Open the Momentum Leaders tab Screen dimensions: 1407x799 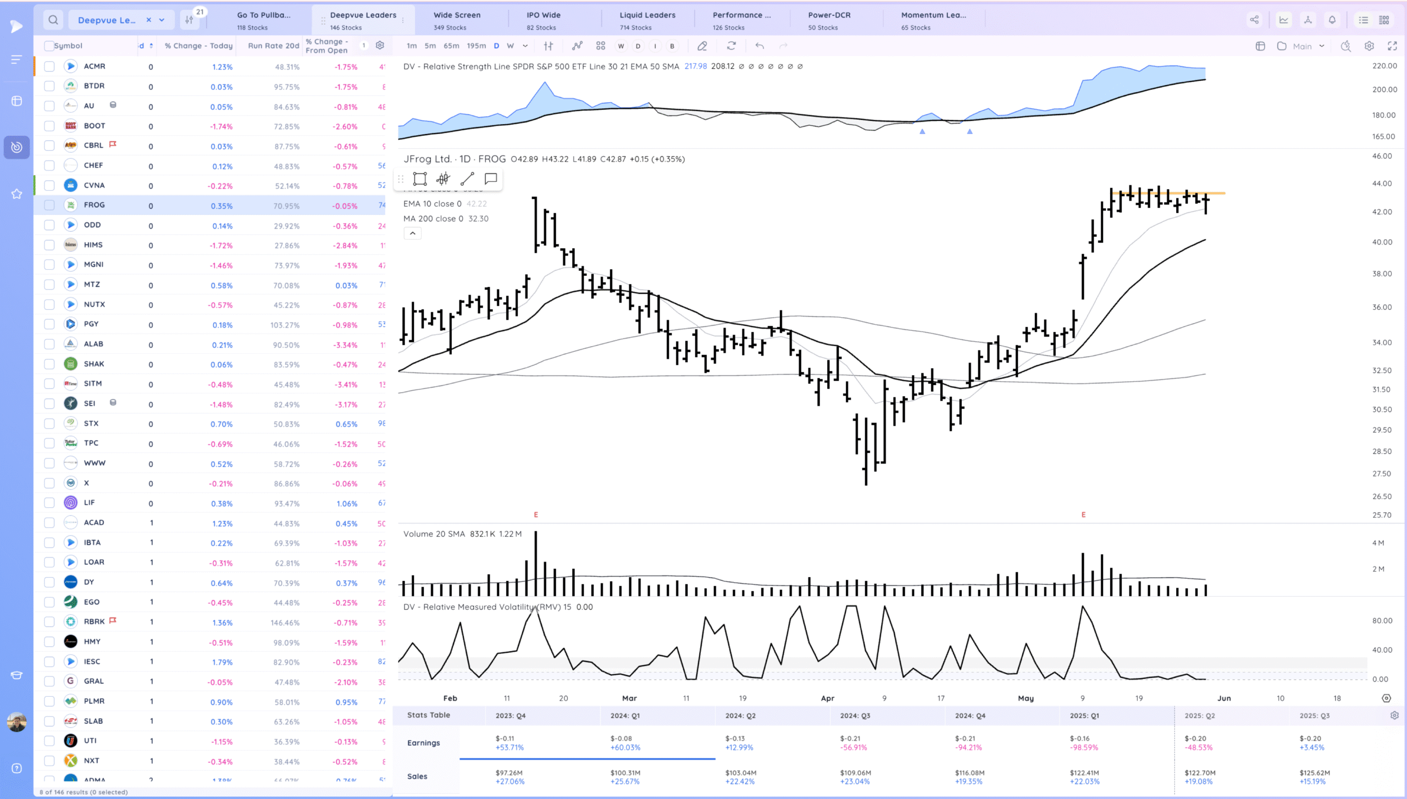coord(933,20)
